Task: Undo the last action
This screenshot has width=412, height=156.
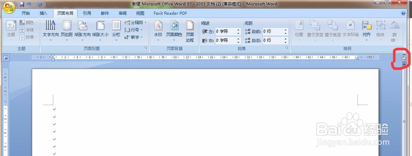Action: point(29,4)
